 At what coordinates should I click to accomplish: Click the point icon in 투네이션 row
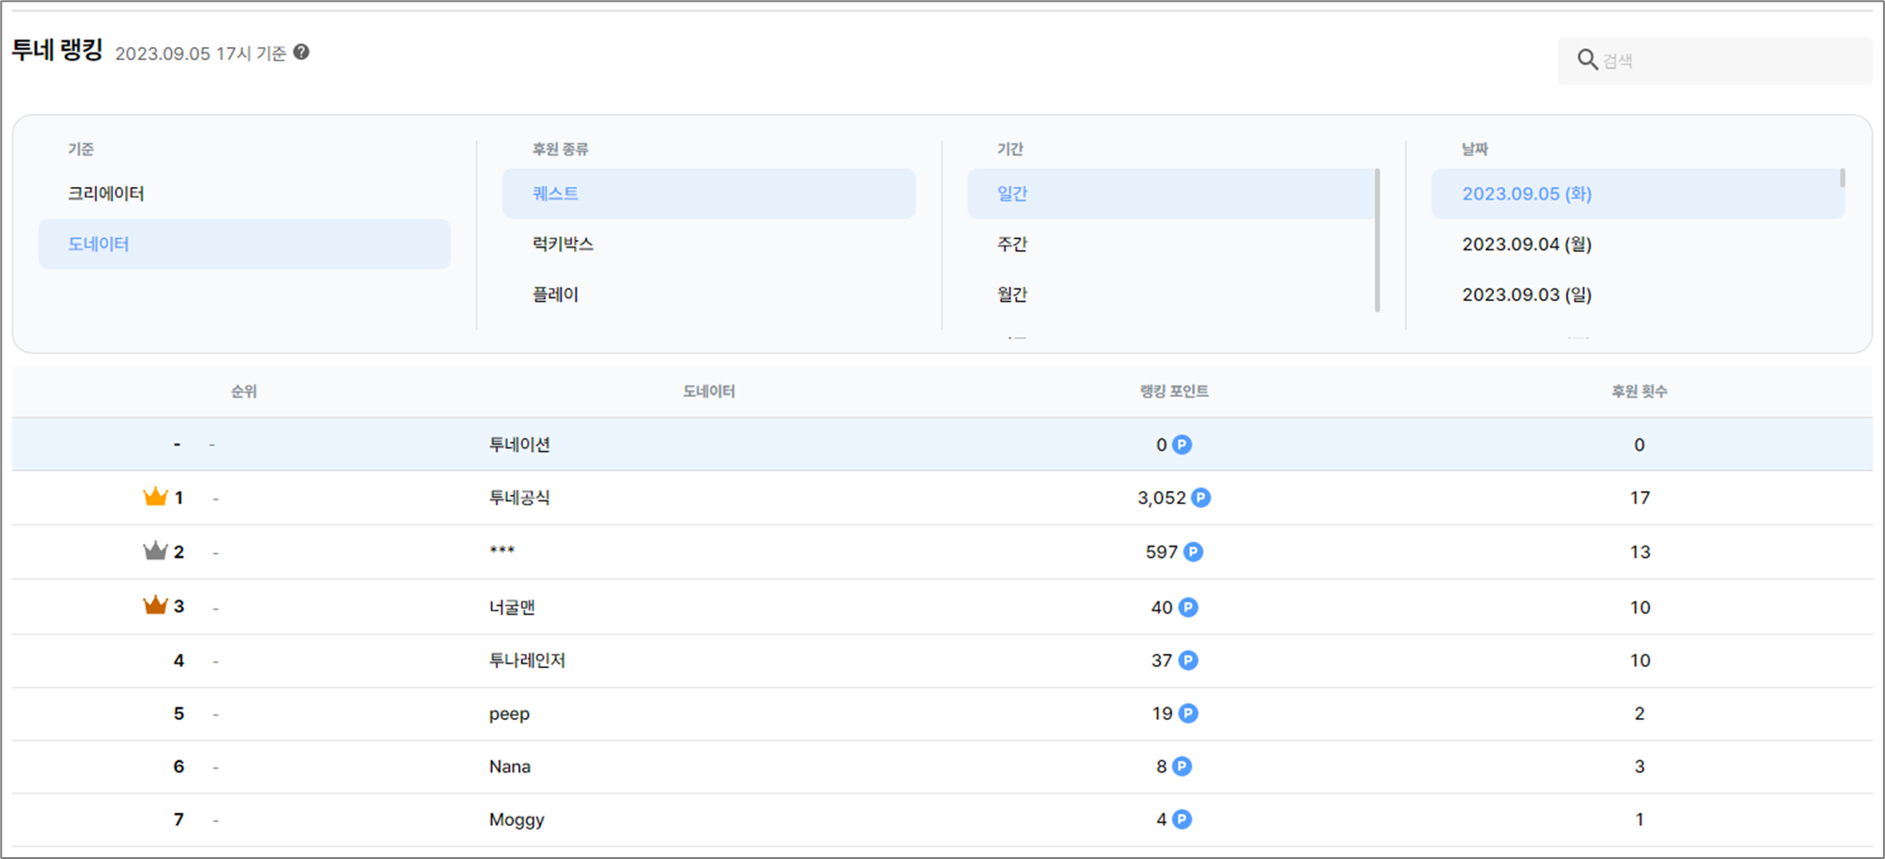[x=1182, y=445]
